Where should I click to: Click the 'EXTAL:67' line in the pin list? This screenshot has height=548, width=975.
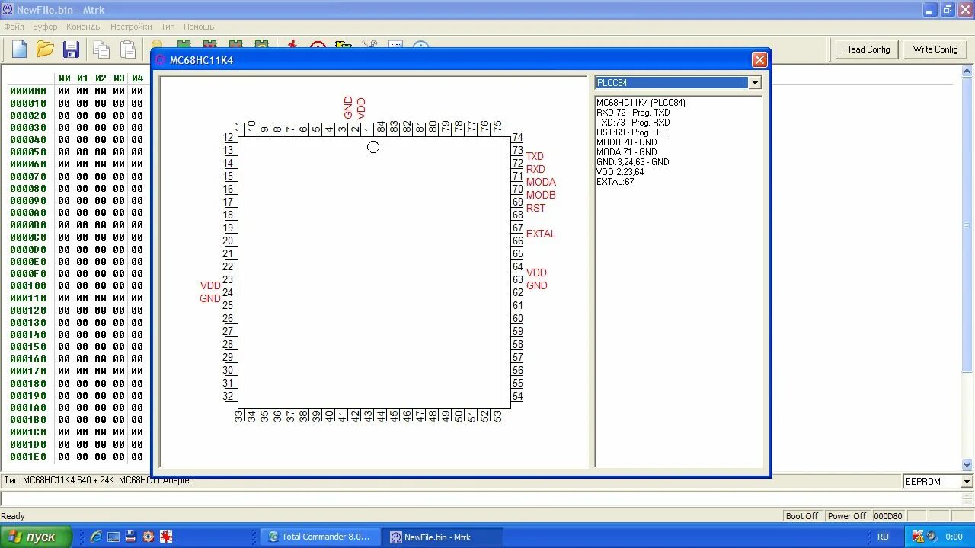click(x=615, y=182)
